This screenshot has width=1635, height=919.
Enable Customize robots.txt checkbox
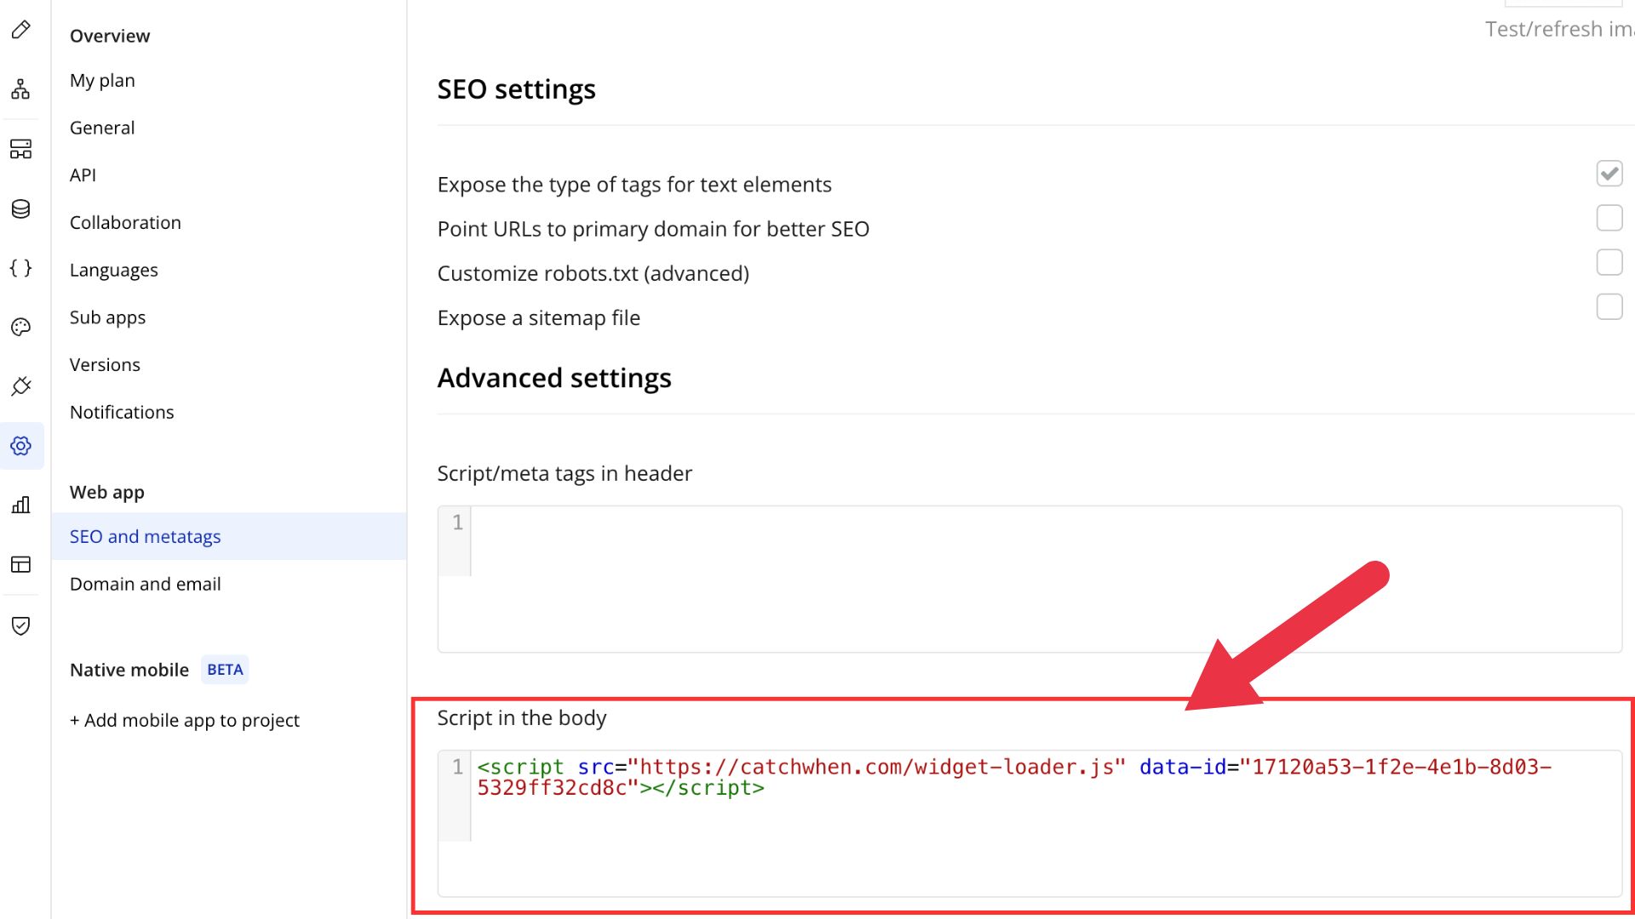click(1609, 262)
